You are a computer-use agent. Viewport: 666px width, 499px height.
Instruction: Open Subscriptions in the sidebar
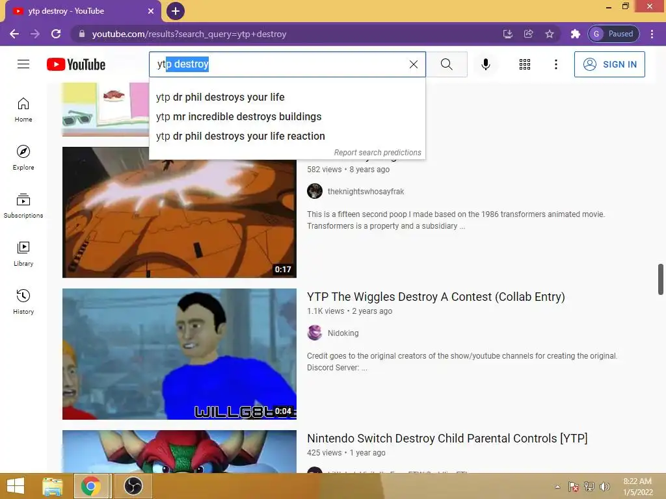[x=23, y=205]
